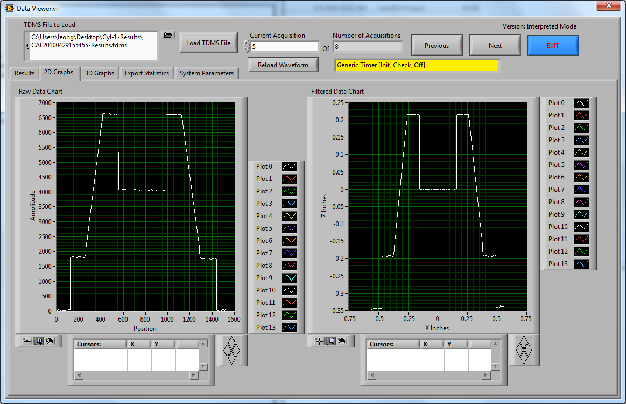This screenshot has height=404, width=626.
Task: Click Plot 9 line icon in Filtered Data legend
Action: tap(581, 214)
